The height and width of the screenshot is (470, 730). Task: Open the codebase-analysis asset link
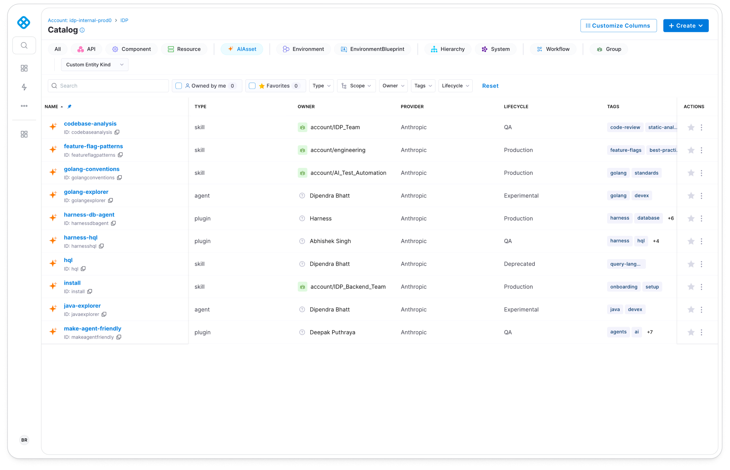click(x=90, y=124)
